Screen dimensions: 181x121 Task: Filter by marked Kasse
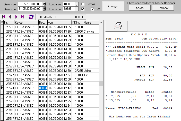pos(140,8)
